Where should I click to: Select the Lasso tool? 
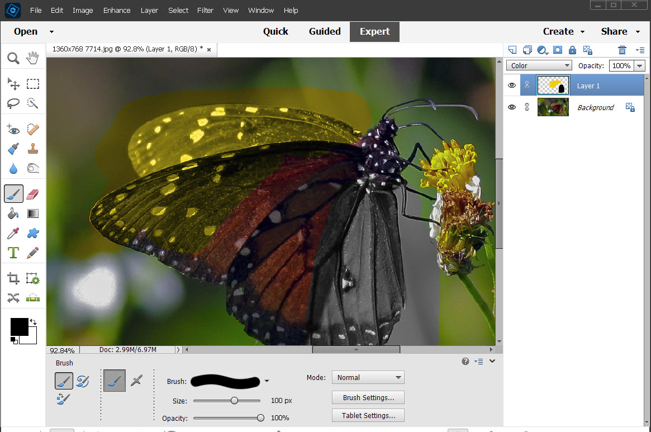[x=14, y=103]
